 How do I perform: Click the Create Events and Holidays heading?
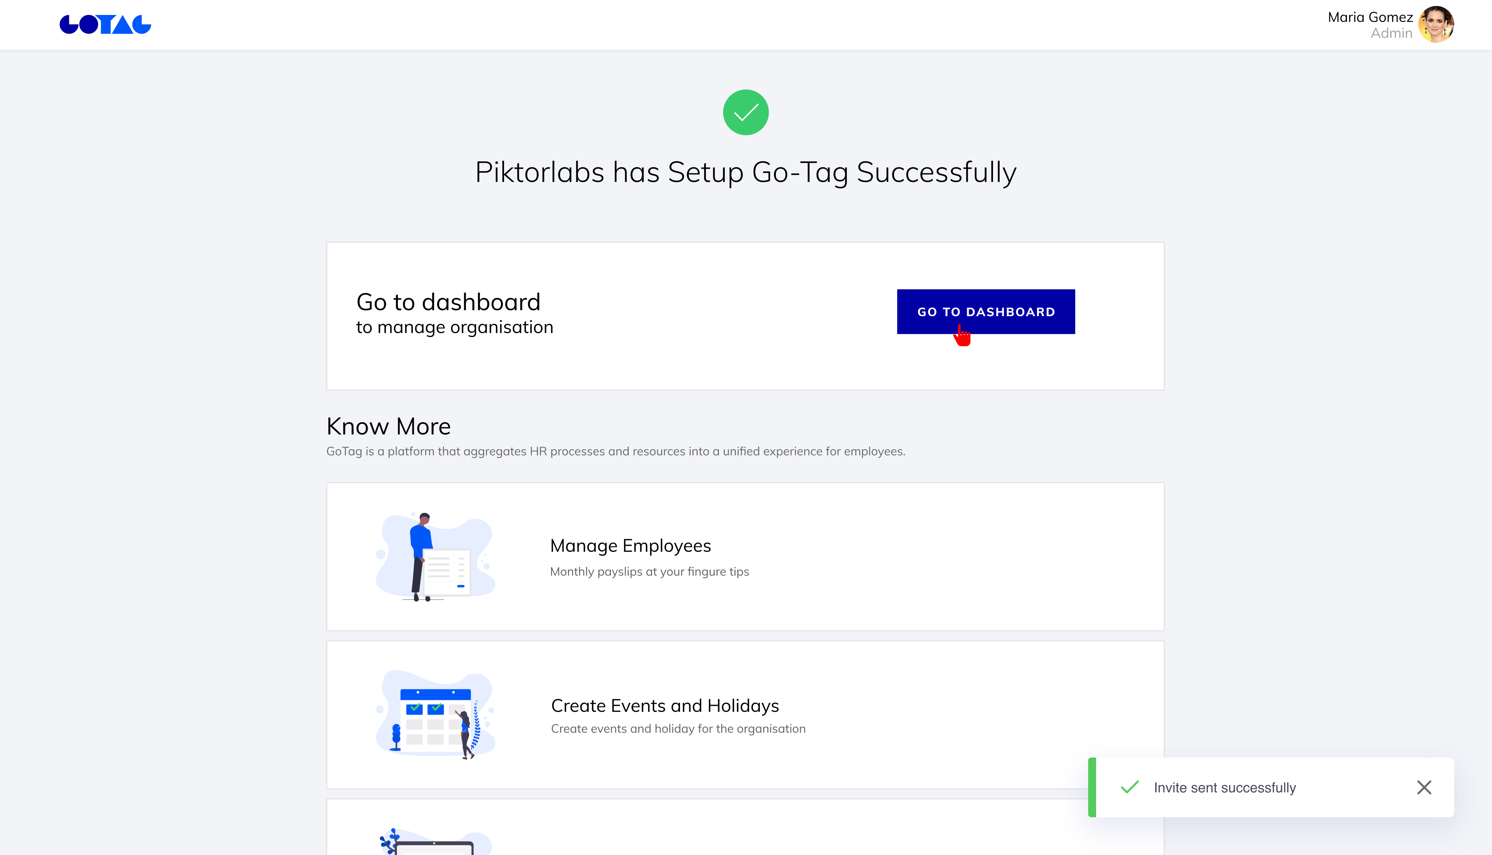(x=665, y=706)
